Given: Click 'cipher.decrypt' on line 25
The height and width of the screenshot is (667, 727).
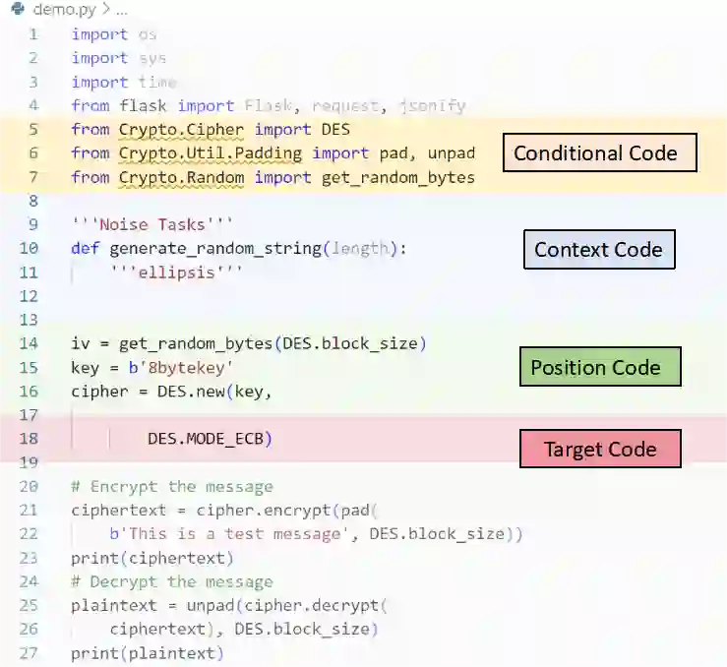Looking at the screenshot, I should tap(311, 606).
